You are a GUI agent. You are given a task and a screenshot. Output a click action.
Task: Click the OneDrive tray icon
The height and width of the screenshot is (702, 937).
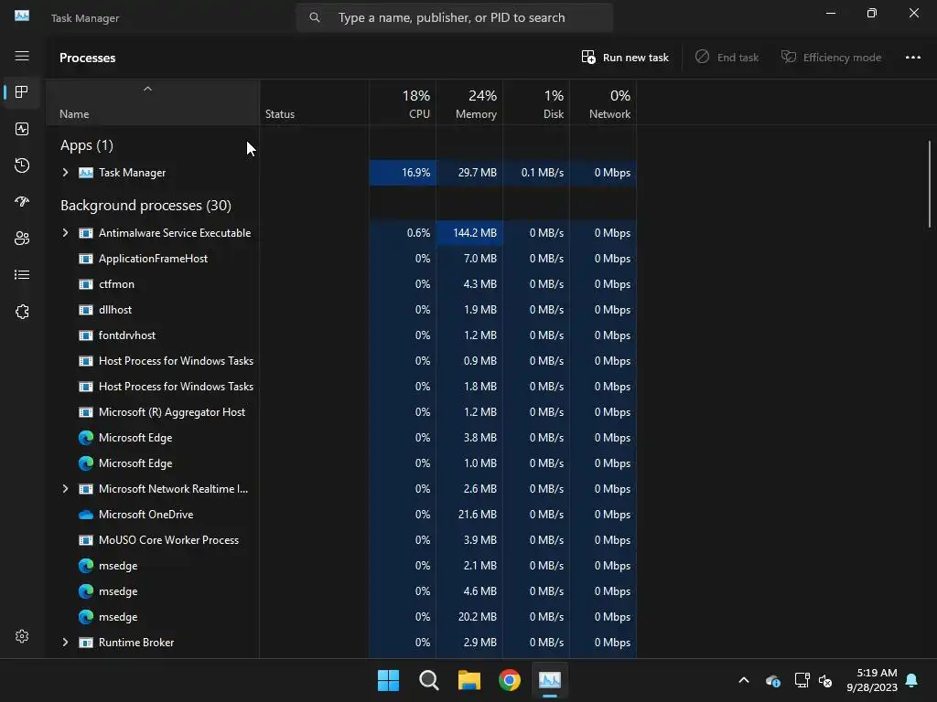click(772, 680)
